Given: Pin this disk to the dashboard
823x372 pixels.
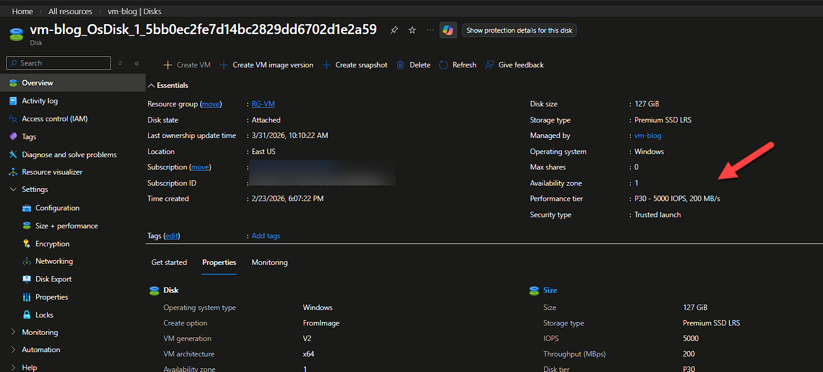Looking at the screenshot, I should pyautogui.click(x=394, y=30).
